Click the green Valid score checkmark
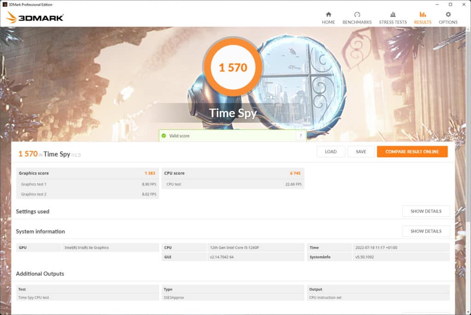 pyautogui.click(x=164, y=136)
